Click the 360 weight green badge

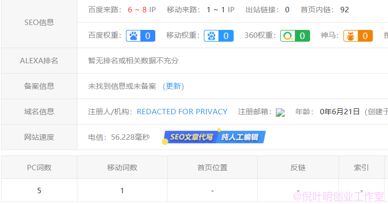pos(295,36)
